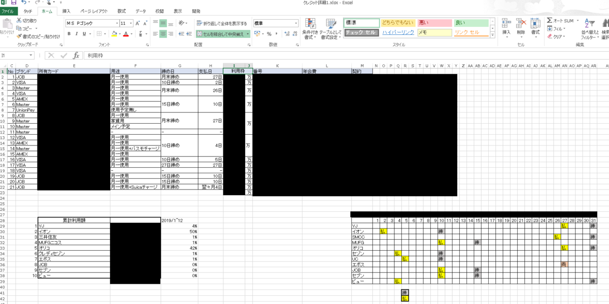Screen dimensions: 609x304
Task: Click the Cut (切り取り) scissors icon
Action: point(19,21)
